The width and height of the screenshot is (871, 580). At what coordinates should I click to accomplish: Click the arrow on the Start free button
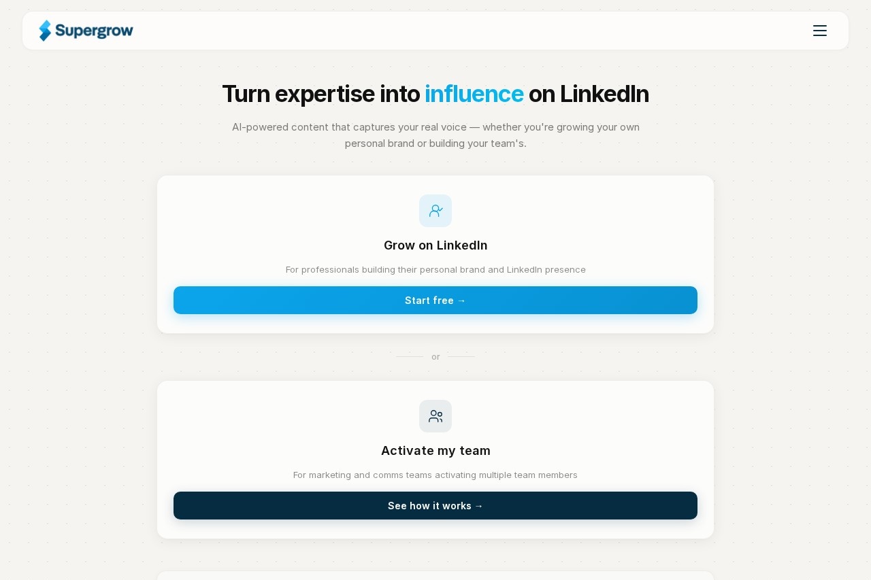pos(462,301)
